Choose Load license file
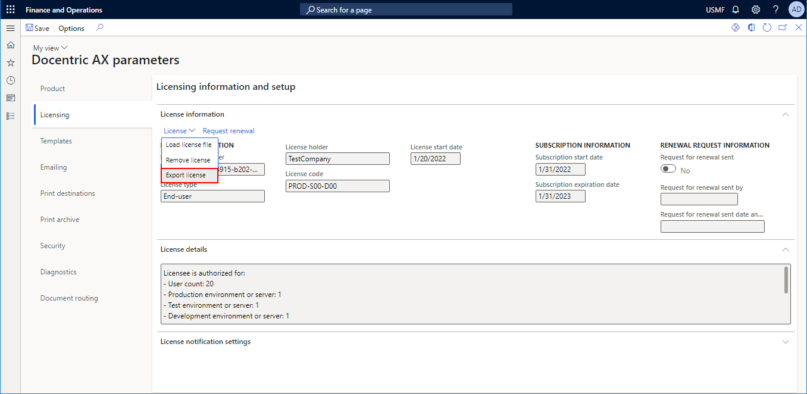807x394 pixels. [x=189, y=145]
